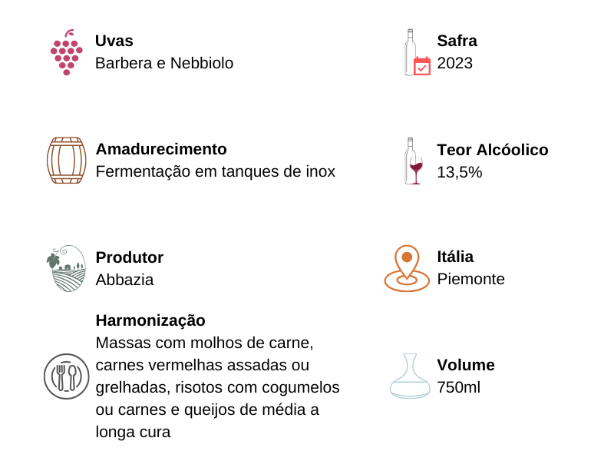Click the wine barrel icon
This screenshot has width=614, height=461.
(66, 161)
